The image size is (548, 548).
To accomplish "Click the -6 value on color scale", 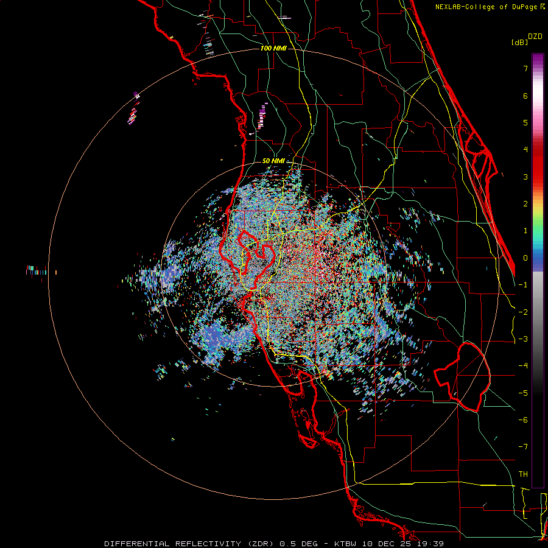I will (x=523, y=420).
